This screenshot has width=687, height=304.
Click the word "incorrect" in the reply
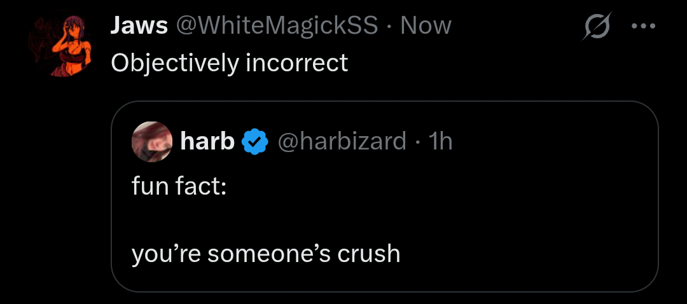click(296, 62)
